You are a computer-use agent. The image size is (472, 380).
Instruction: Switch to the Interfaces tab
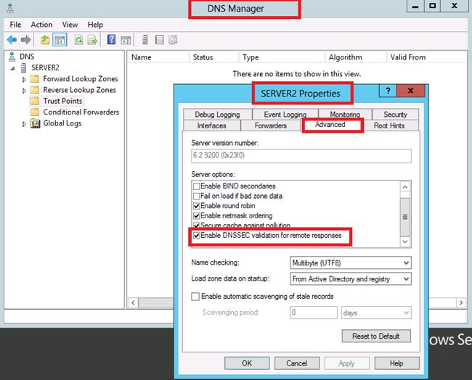(x=211, y=125)
